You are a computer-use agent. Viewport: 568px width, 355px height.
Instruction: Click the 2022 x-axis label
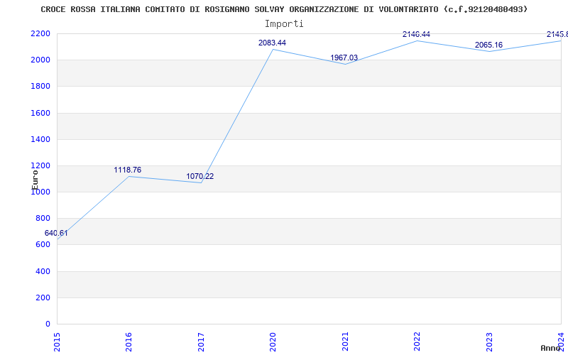tap(417, 342)
